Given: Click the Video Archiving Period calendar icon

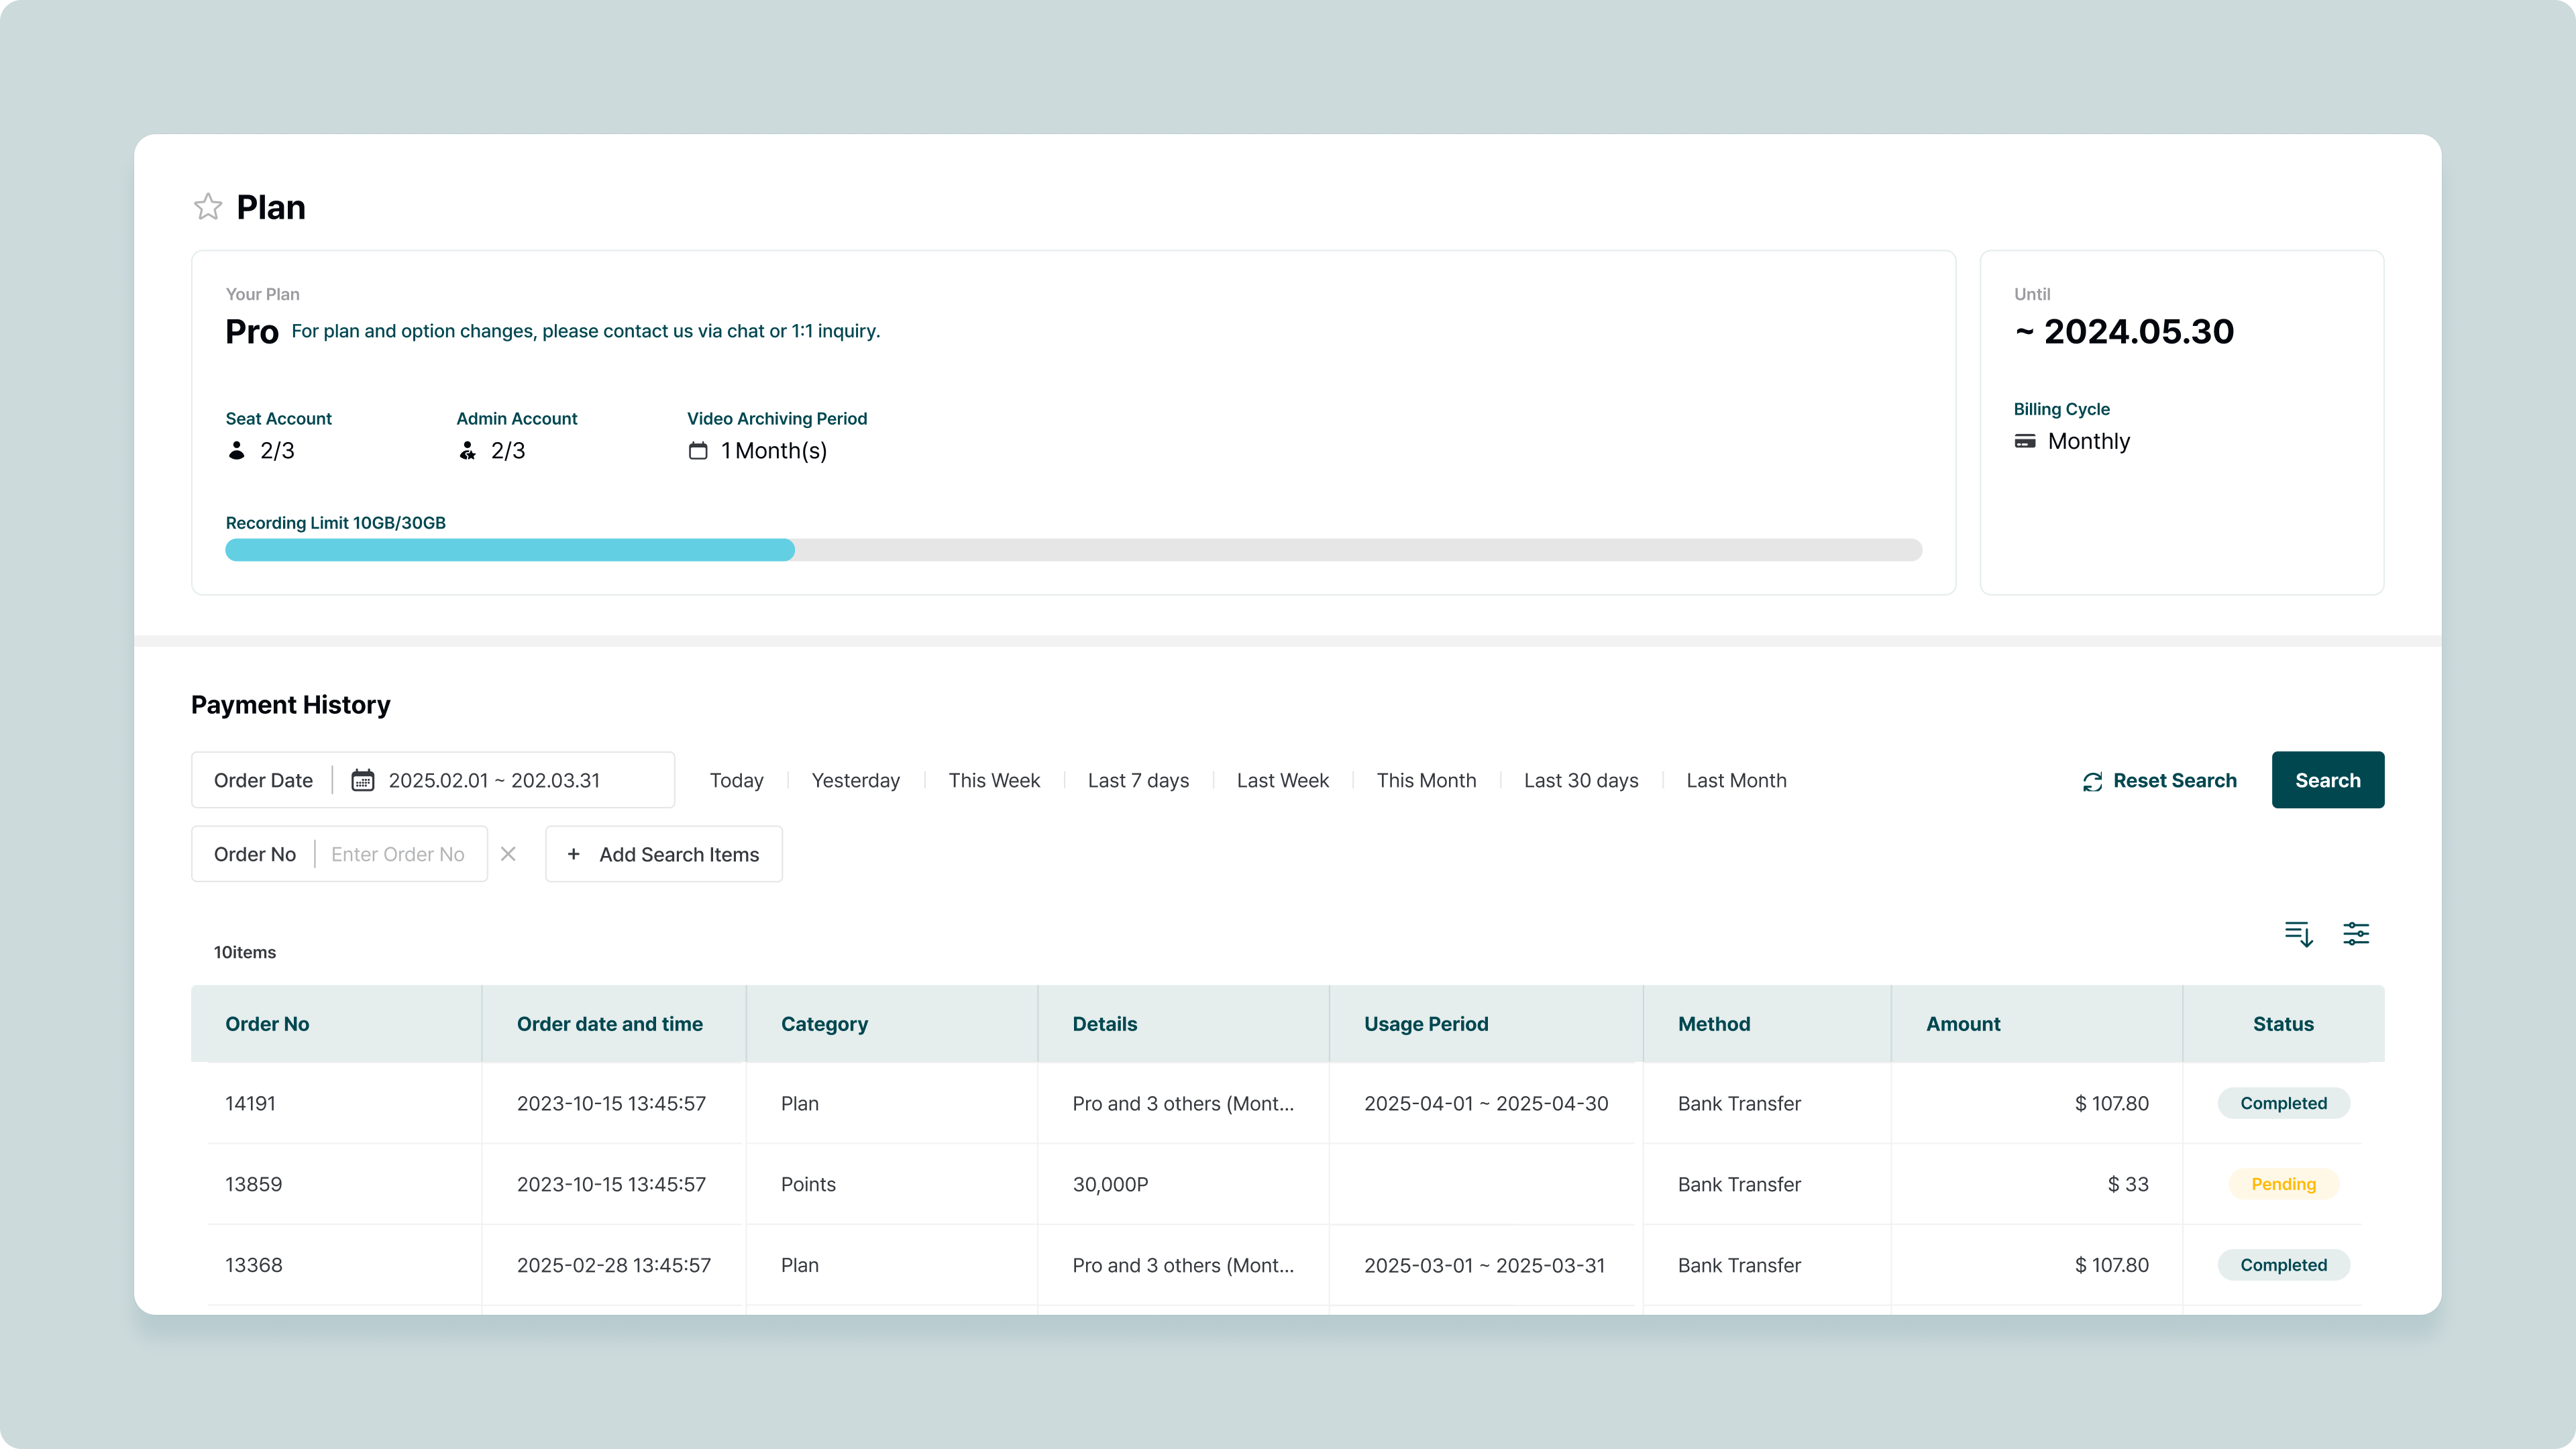Looking at the screenshot, I should click(x=698, y=451).
